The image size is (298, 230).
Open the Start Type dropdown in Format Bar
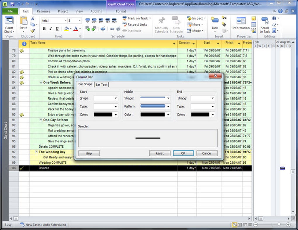point(116,106)
